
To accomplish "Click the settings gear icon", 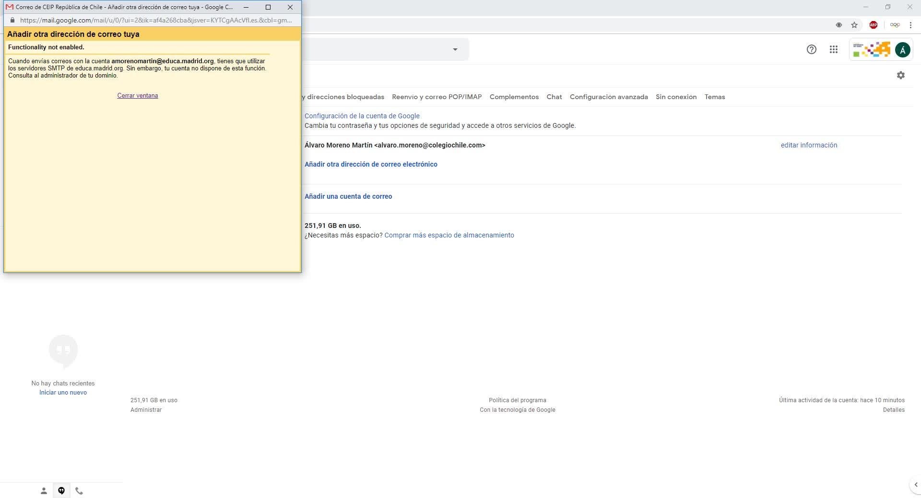I will [900, 75].
